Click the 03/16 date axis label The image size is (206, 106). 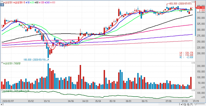click(47, 101)
